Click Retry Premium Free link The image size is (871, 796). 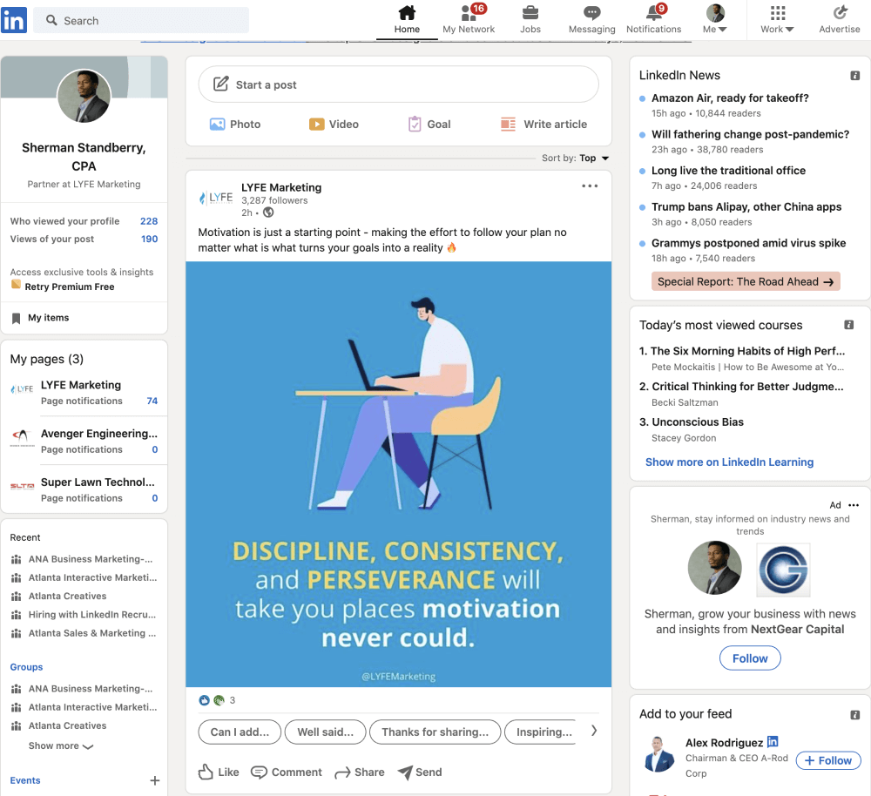click(x=70, y=287)
